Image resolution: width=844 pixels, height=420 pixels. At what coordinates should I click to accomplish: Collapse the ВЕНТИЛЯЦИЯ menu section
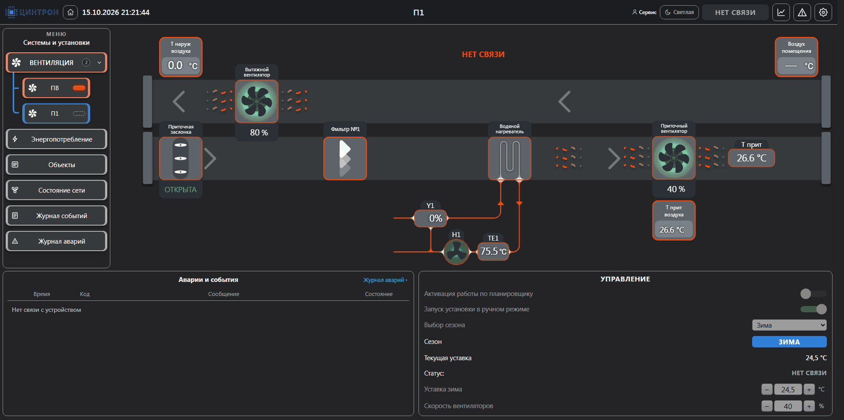pos(99,62)
